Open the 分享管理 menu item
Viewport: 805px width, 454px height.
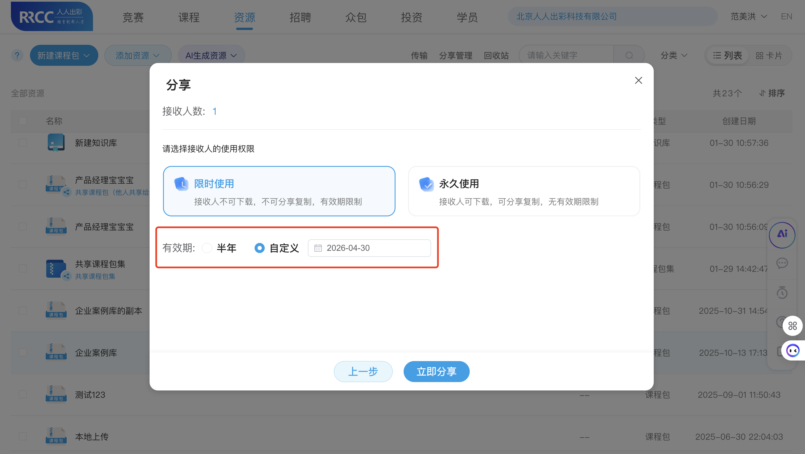456,56
